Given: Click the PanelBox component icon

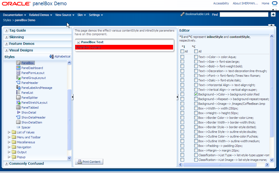Looking at the screenshot, I should pos(18,63).
